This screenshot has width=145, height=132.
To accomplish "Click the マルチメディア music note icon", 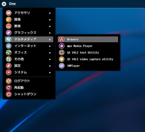I will [9, 39].
